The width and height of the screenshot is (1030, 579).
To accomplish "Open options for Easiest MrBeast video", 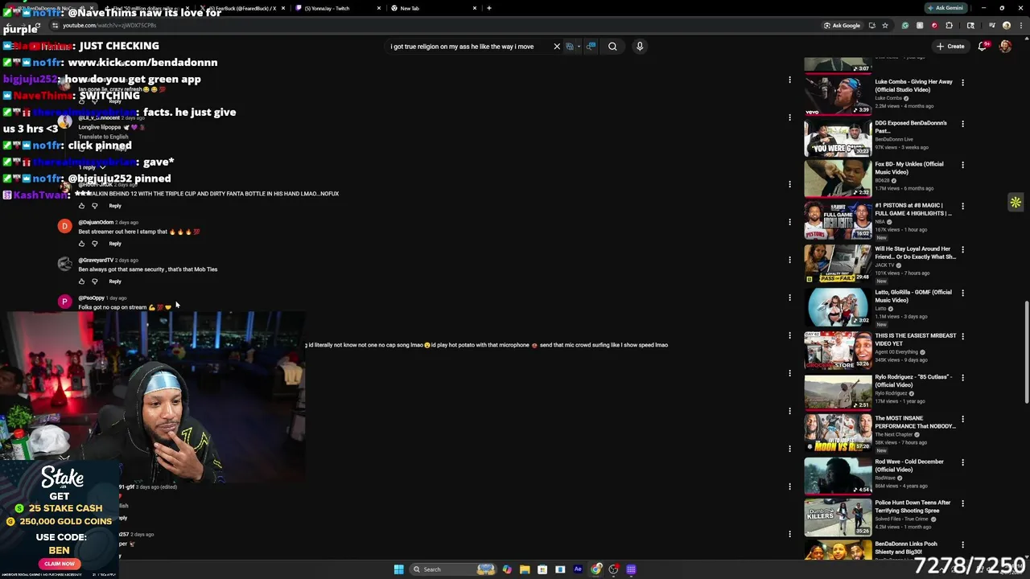I will pos(962,336).
